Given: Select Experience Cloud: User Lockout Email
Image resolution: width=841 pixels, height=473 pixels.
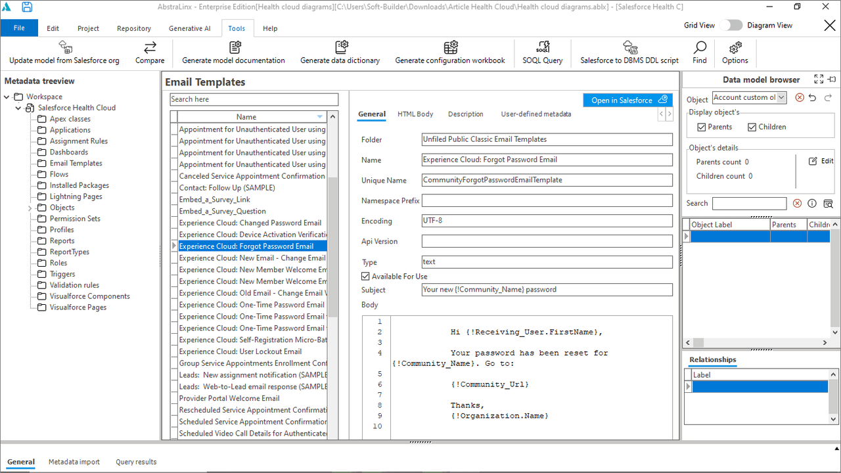Looking at the screenshot, I should [252, 351].
